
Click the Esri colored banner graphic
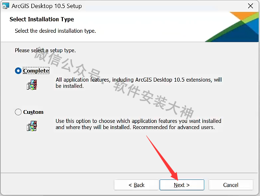coord(232,27)
